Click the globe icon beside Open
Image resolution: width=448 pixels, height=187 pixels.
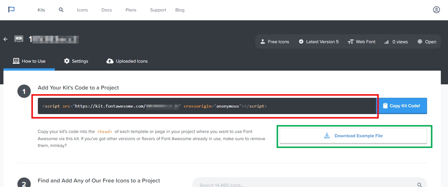[420, 42]
